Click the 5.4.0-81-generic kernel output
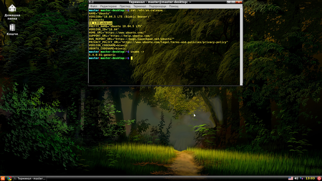 pyautogui.click(x=102, y=55)
